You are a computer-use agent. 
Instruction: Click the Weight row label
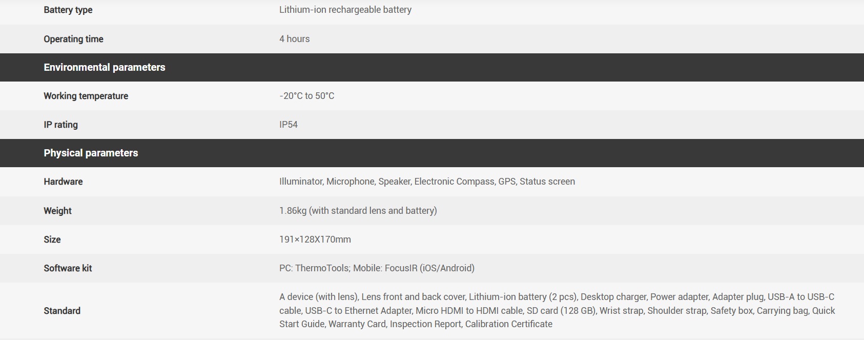pos(57,211)
